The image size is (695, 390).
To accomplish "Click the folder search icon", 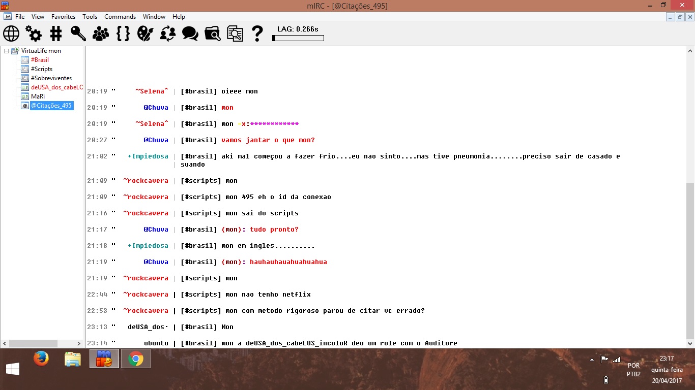I will click(213, 34).
